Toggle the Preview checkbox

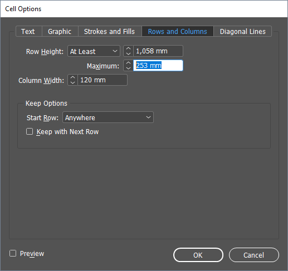[x=13, y=253]
